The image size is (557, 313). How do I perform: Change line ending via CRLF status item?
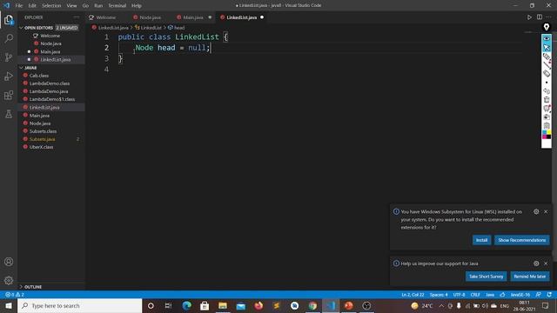click(475, 295)
